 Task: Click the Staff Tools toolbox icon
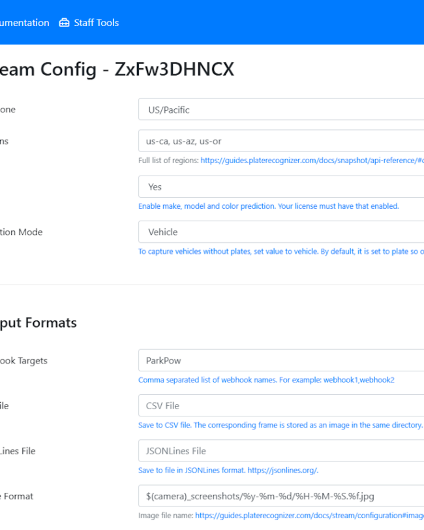(64, 23)
